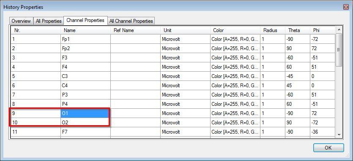The height and width of the screenshot is (161, 353).
Task: Click the vertical scrollbar thumb
Action: (x=339, y=50)
